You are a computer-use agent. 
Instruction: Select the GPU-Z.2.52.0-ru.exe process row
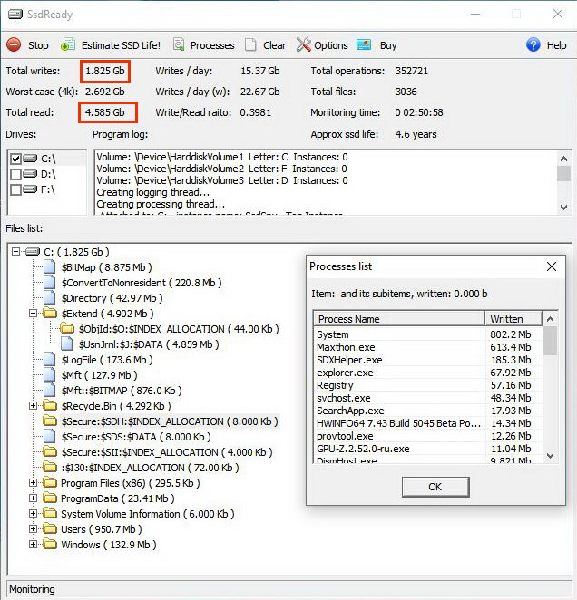click(x=428, y=448)
